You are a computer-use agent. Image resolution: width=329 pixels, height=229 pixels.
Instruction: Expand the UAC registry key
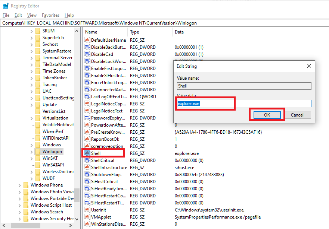[x=32, y=91]
